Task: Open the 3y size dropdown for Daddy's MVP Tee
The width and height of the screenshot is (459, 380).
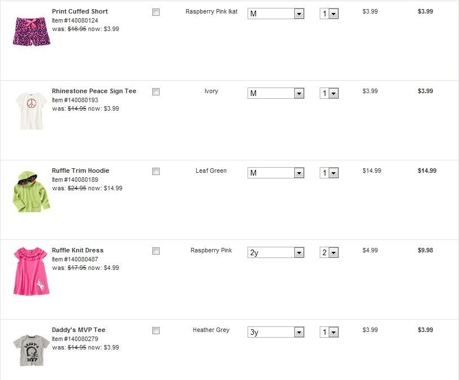Action: pos(276,332)
